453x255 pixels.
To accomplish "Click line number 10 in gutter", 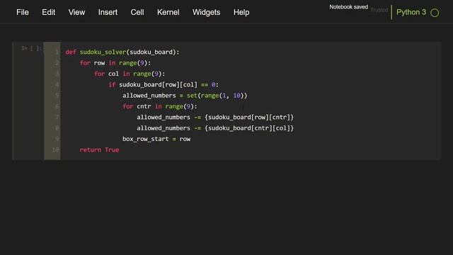I will [55, 149].
